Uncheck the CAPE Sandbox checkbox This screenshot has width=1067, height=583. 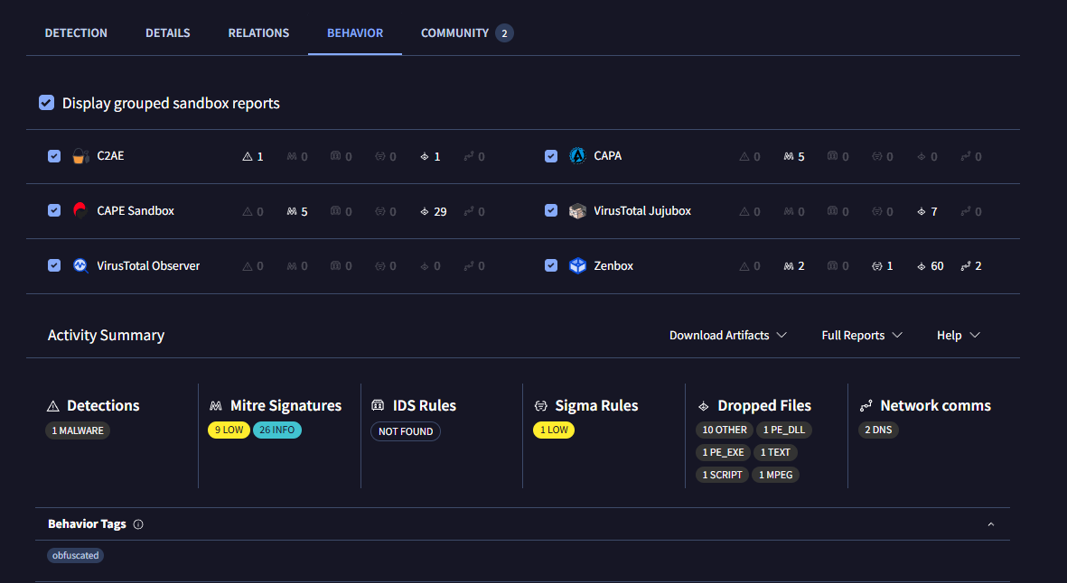[54, 210]
